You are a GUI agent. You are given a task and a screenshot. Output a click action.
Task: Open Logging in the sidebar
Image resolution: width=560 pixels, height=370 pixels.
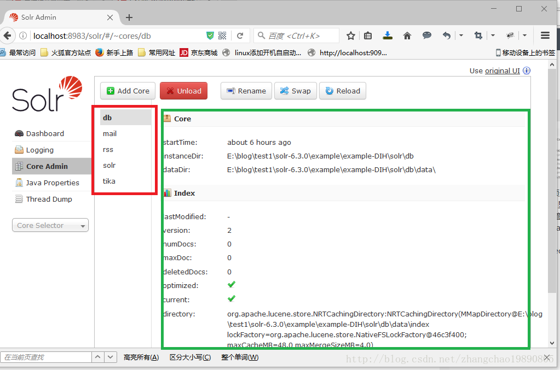(x=39, y=150)
